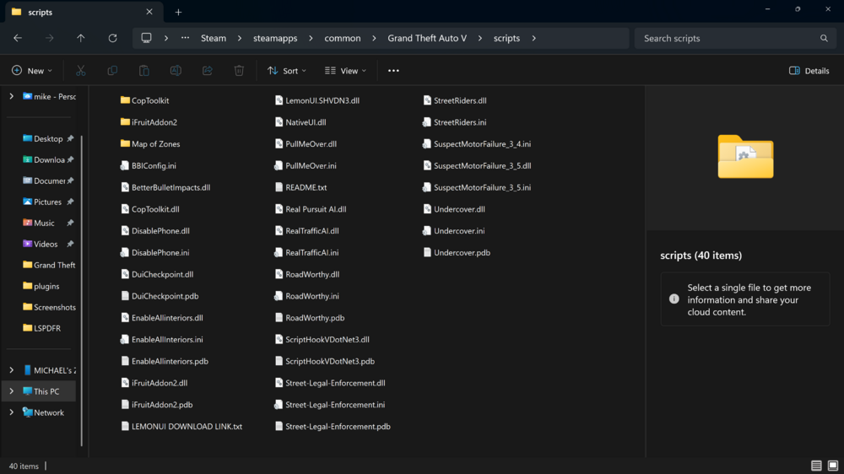Screen dimensions: 844x474
Task: Expand MICHAEL's drive tree node
Action: pos(11,370)
